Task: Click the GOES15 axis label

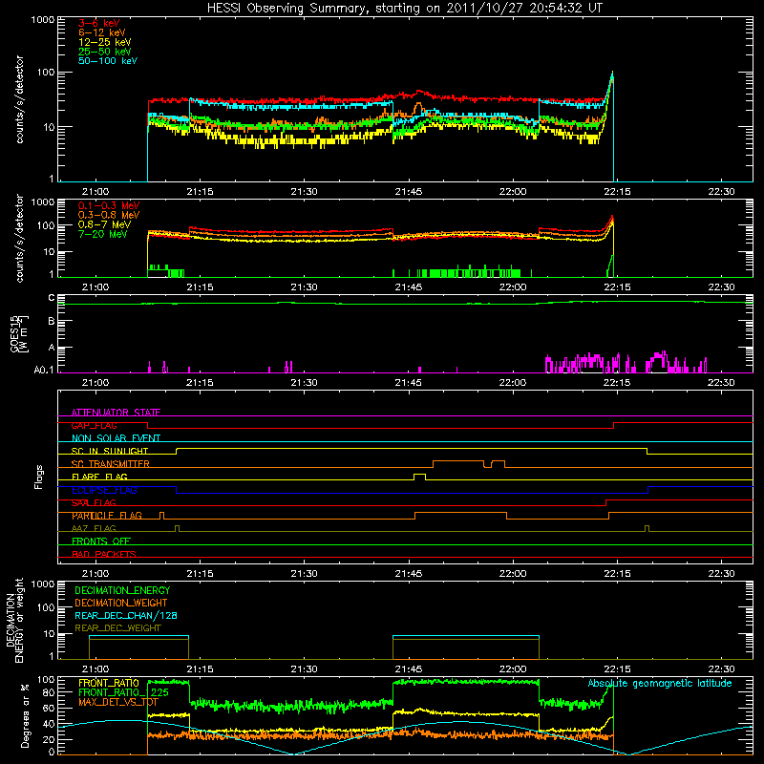Action: (x=15, y=333)
